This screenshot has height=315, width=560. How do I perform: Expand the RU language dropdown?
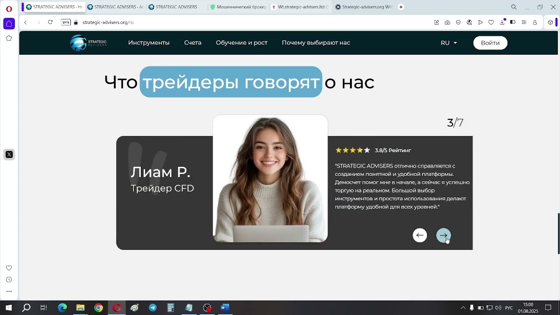point(449,42)
